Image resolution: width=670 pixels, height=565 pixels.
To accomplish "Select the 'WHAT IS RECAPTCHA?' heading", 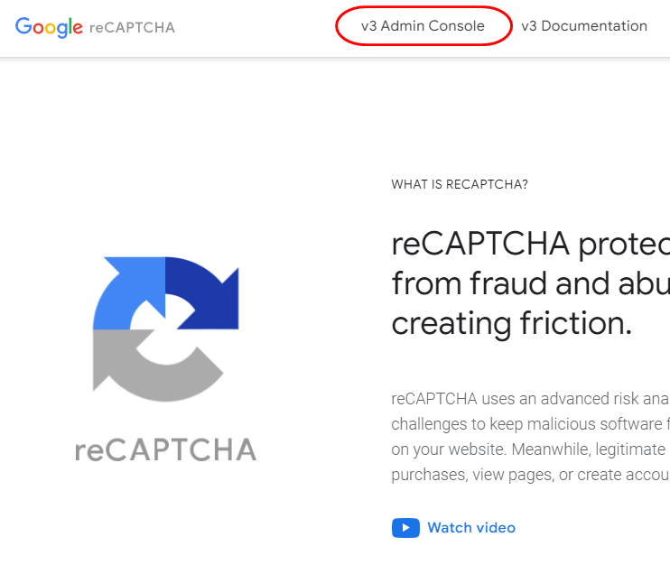I will (460, 184).
